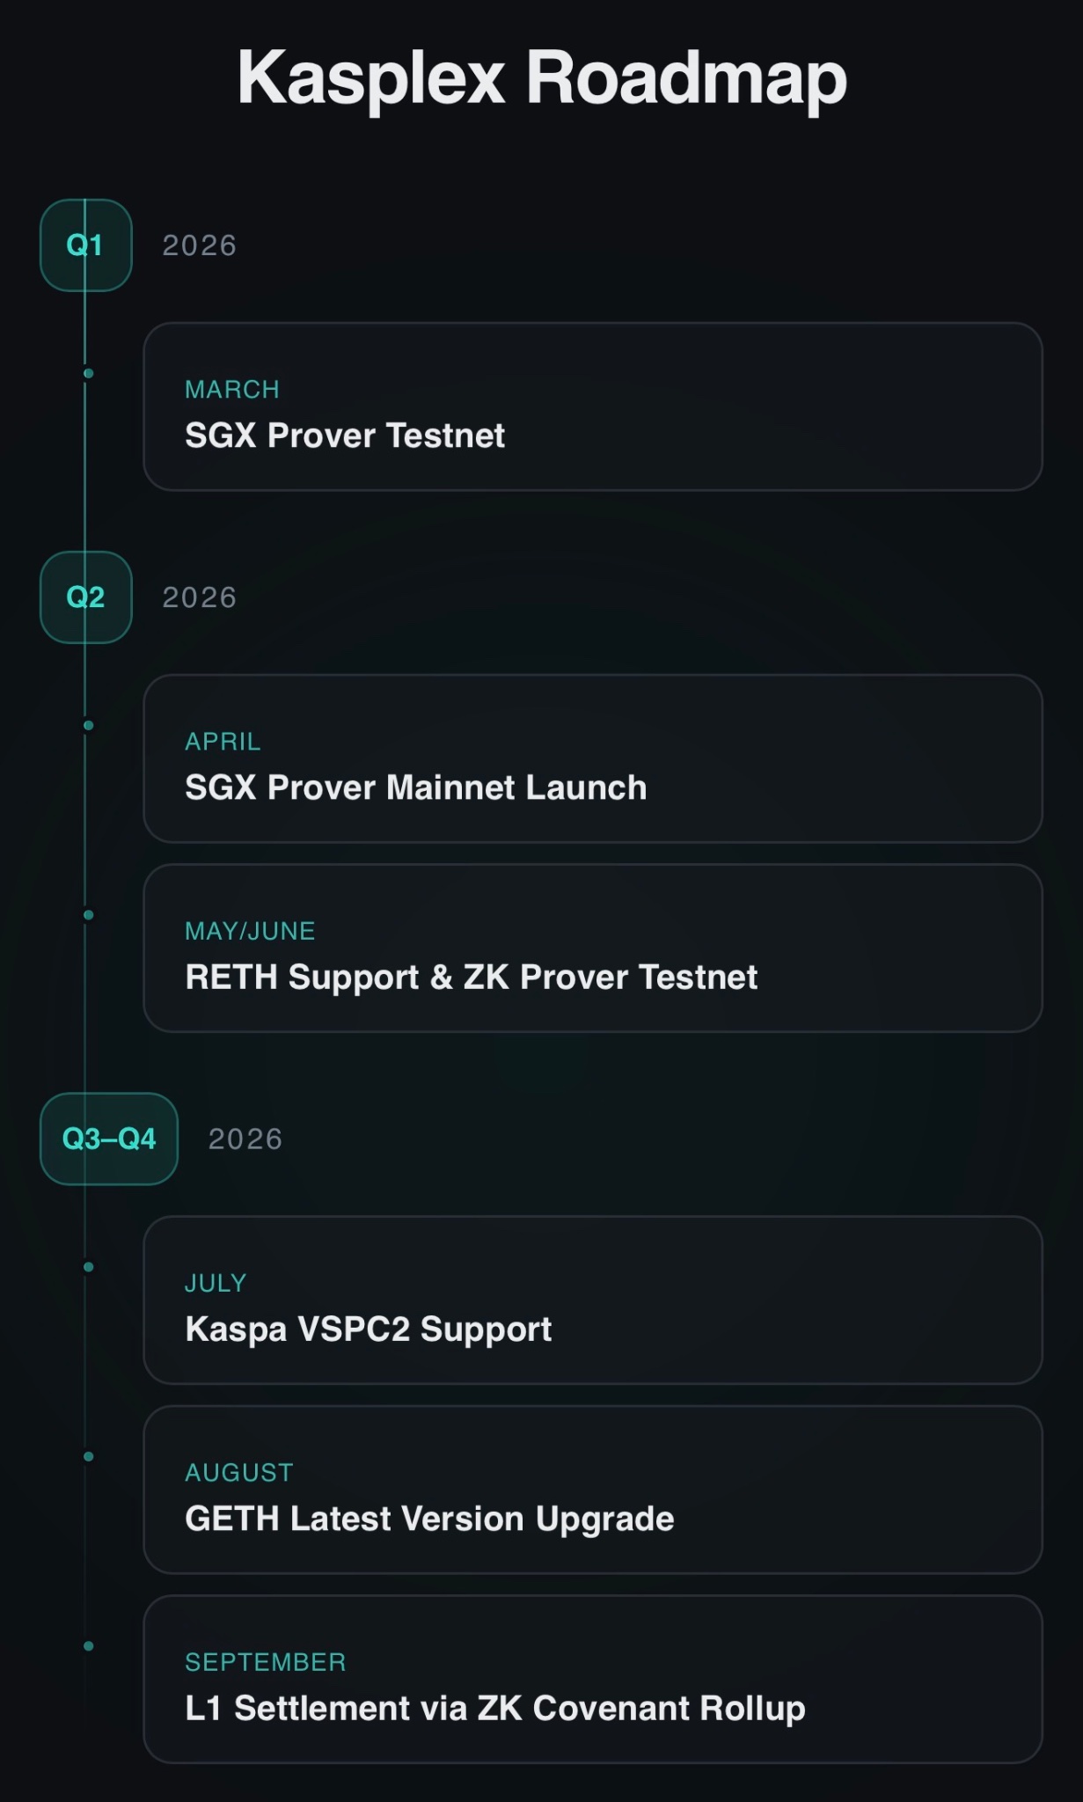Viewport: 1083px width, 1802px height.
Task: Click the 2026 label next to Q1
Action: [x=200, y=245]
